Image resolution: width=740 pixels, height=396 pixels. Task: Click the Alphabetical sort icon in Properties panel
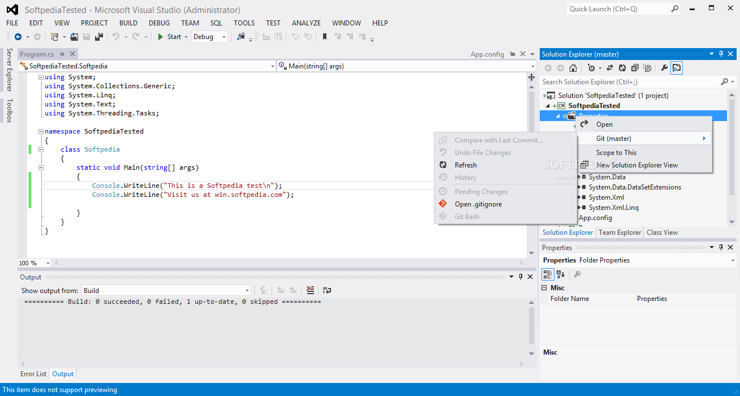tap(561, 274)
